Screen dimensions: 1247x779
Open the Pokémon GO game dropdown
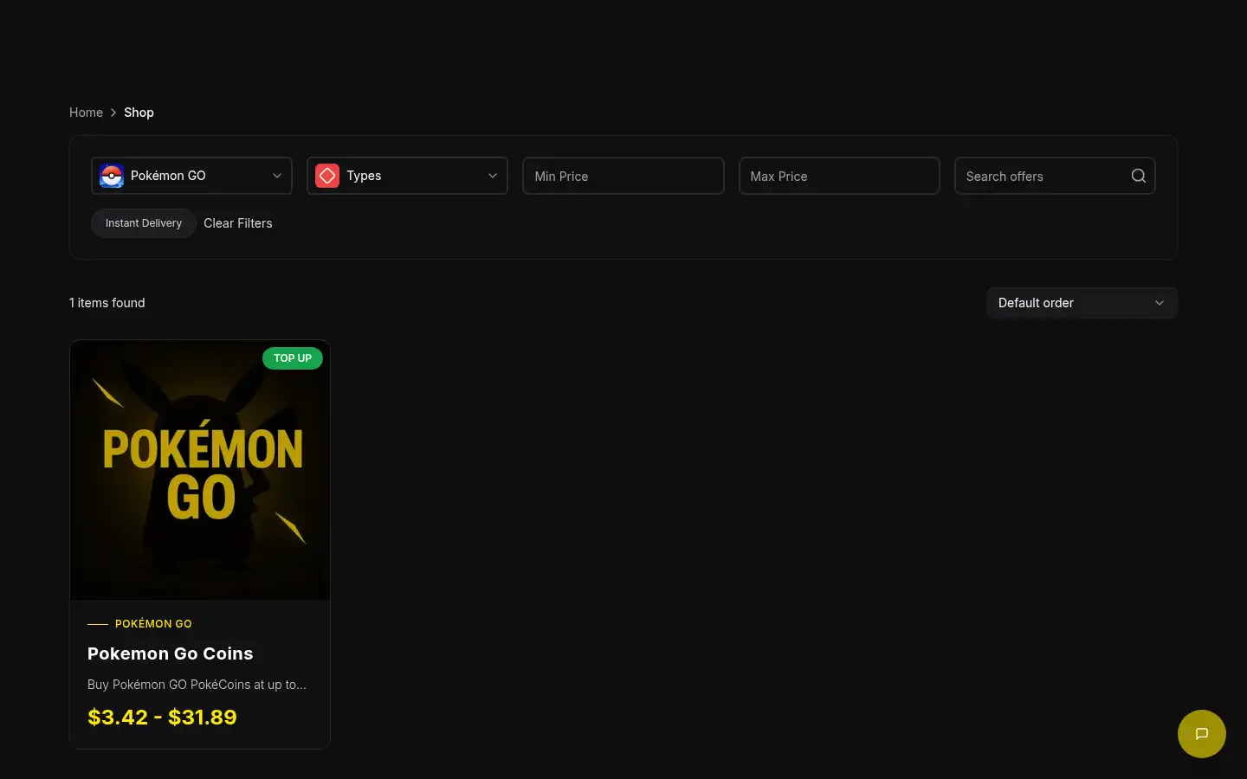[x=191, y=176]
